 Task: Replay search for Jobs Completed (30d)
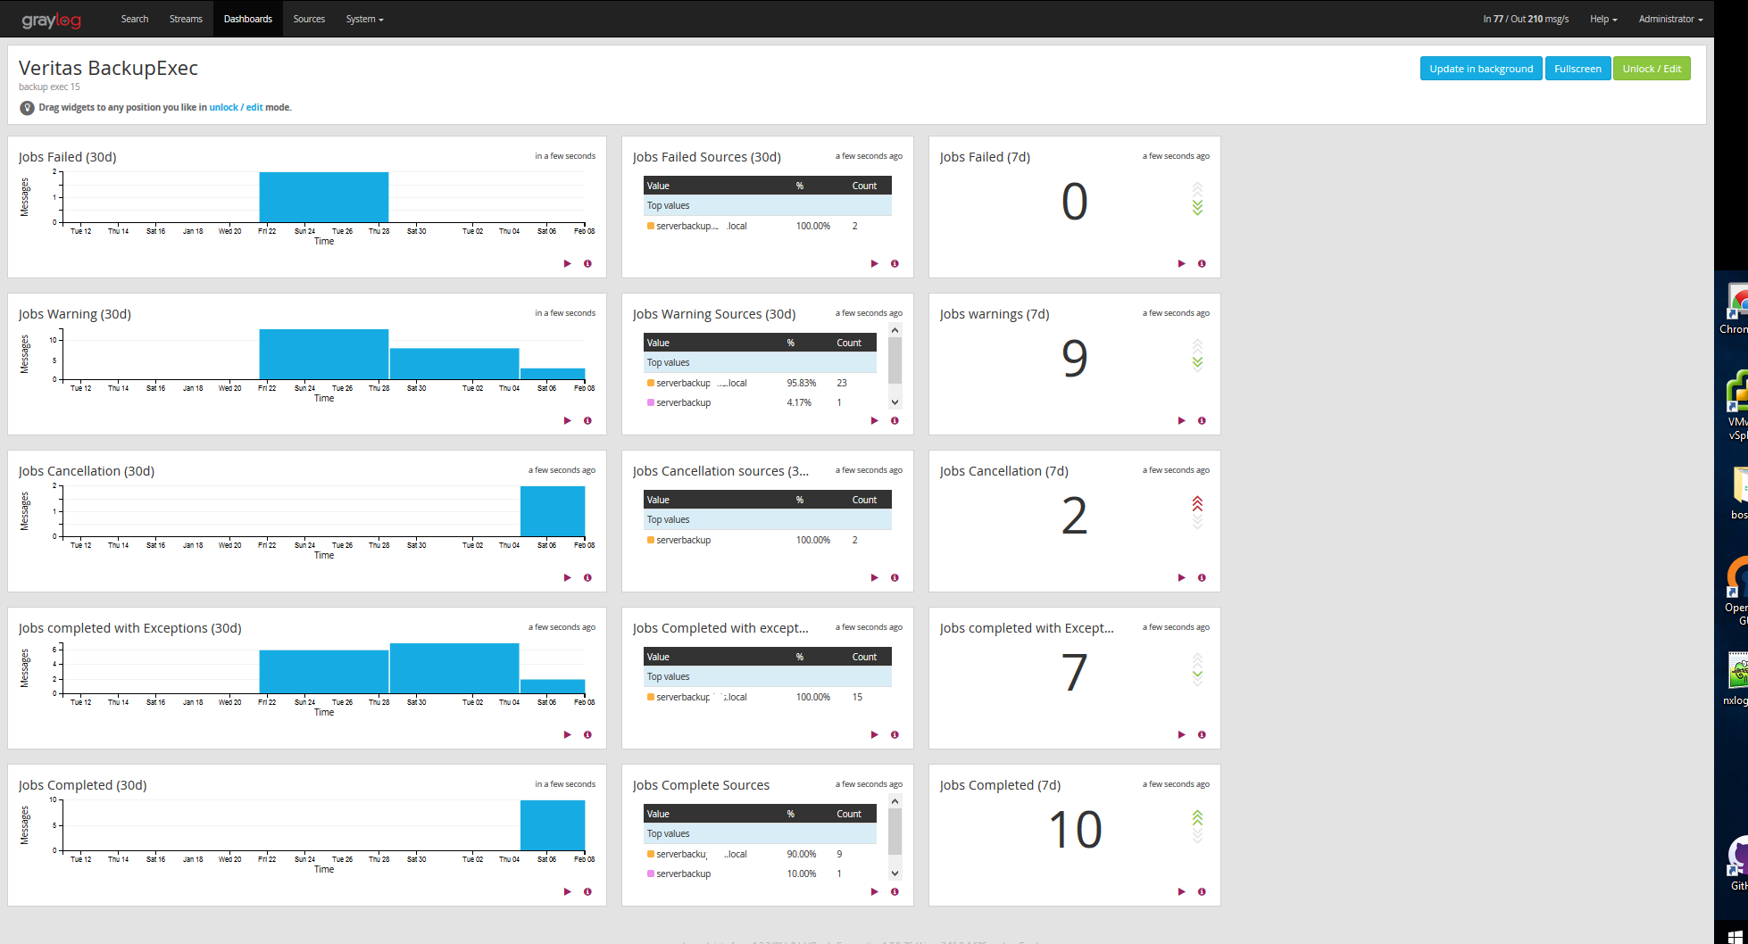568,891
